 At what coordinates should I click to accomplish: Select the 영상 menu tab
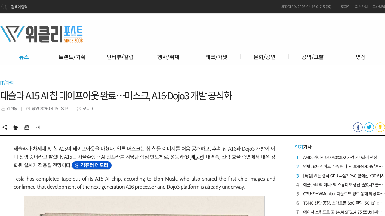click(361, 57)
